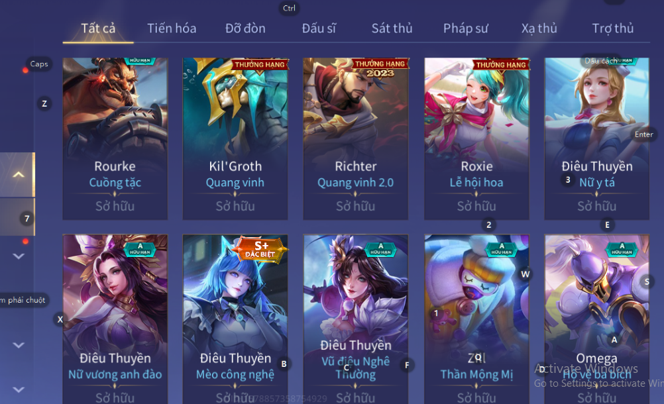Click the Thưởng hạng ribbon on Roxie card
Image resolution: width=664 pixels, height=404 pixels.
pyautogui.click(x=501, y=65)
